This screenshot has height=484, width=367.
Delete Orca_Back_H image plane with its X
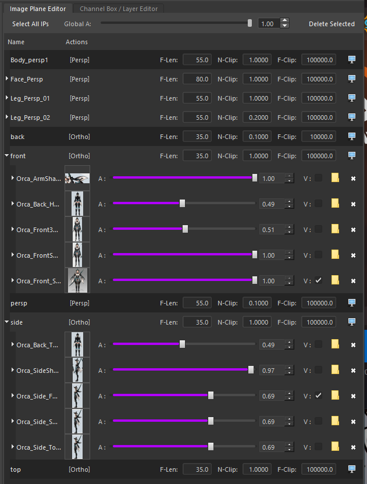[x=353, y=204]
